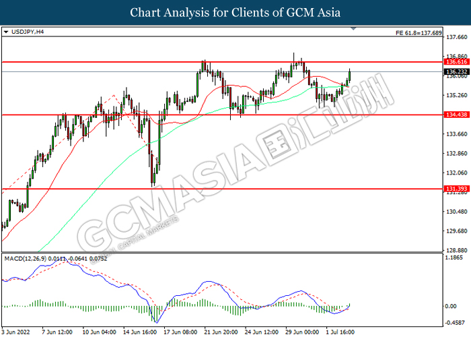Click the MACD scale value -0.4587
Viewport: 471px width, 337px height.
455,323
